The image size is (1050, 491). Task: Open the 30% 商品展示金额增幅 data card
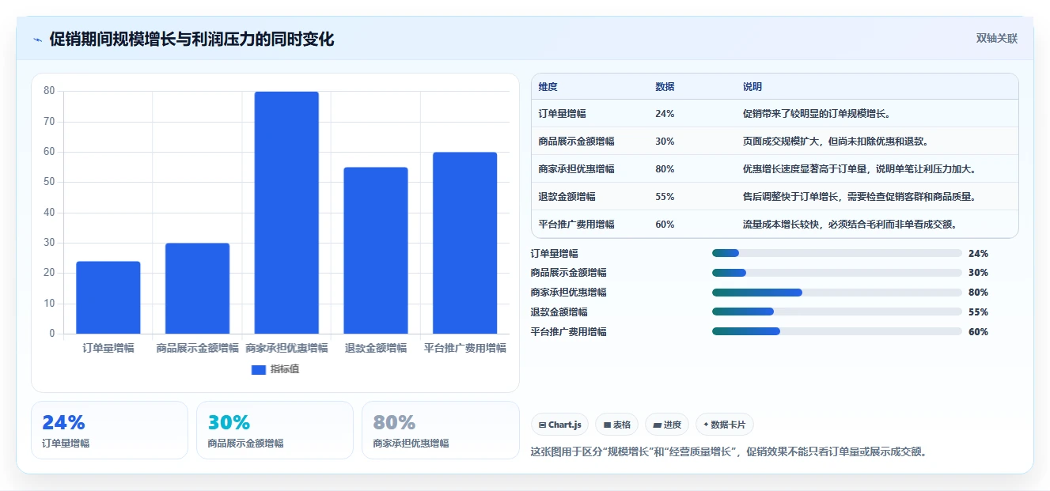pos(275,430)
